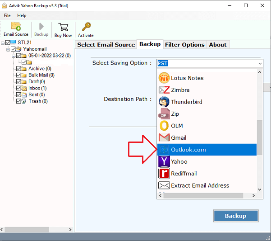Screen dimensions: 271x241
Task: Toggle the Sent (0) checkbox
Action: tap(18, 95)
